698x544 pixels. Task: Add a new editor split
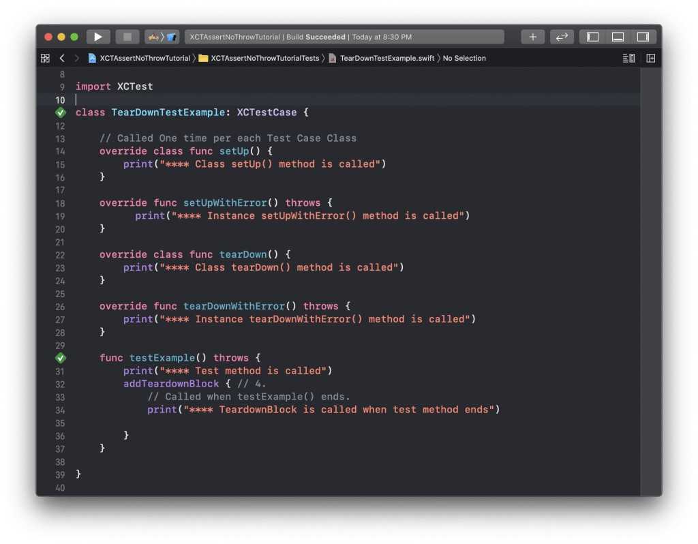pyautogui.click(x=650, y=58)
